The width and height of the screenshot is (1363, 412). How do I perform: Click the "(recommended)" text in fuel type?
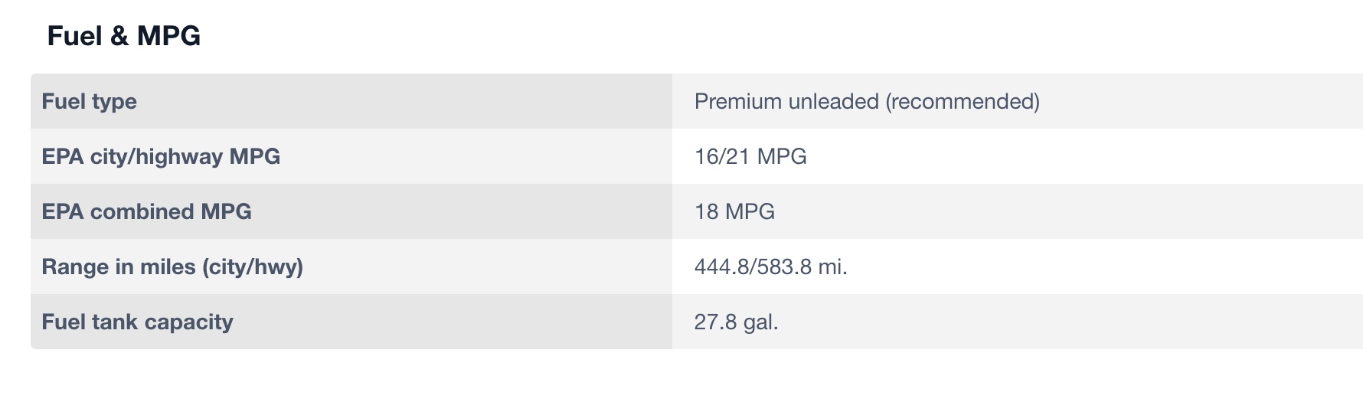point(963,101)
